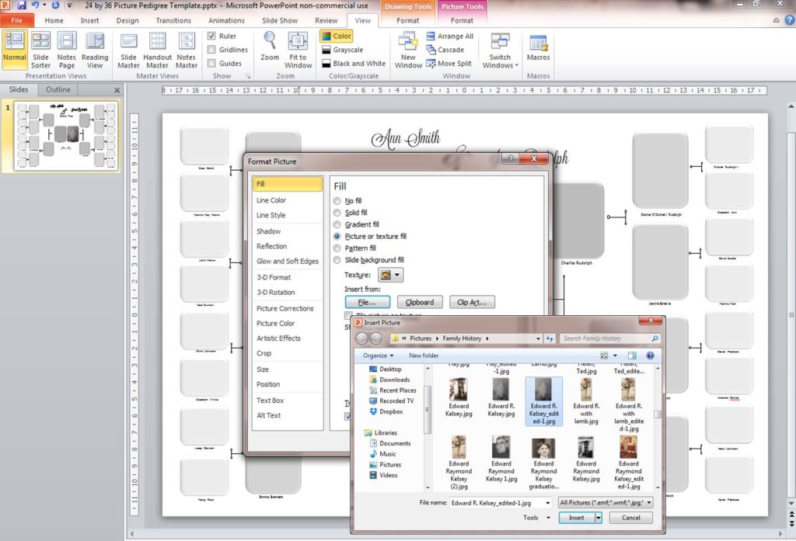The width and height of the screenshot is (796, 541).
Task: Open Notes Page view
Action: (67, 49)
